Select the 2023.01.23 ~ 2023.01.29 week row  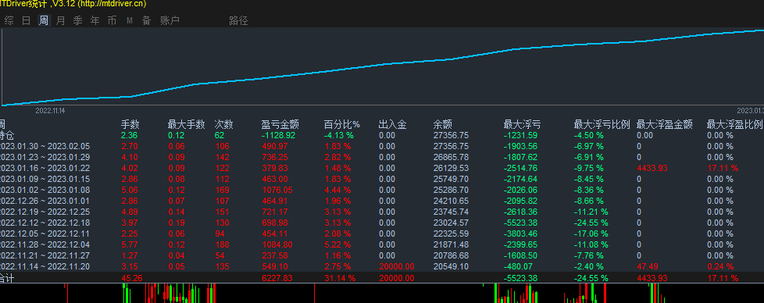[382, 157]
